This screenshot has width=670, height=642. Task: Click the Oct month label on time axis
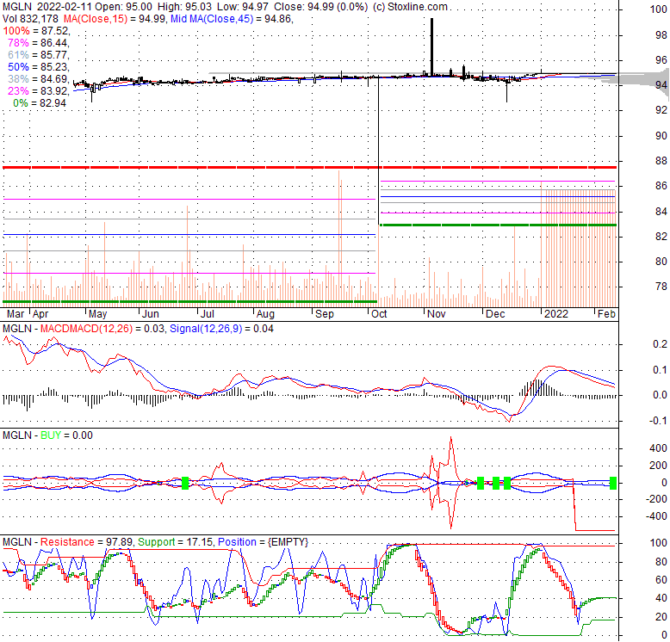(x=379, y=314)
